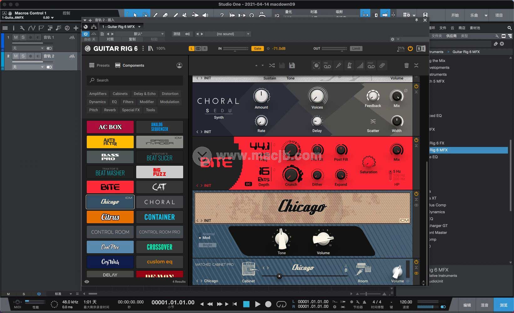Filter components by Reverb
Screen dimensions: 514x313
(x=110, y=110)
